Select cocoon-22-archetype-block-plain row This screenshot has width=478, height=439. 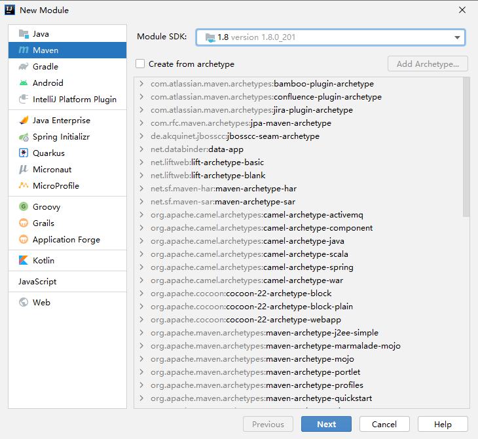(x=299, y=307)
